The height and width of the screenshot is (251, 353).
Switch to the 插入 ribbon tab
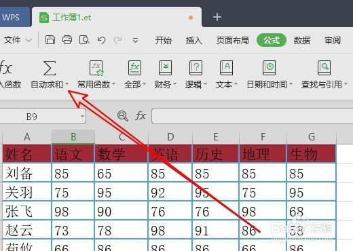[194, 40]
